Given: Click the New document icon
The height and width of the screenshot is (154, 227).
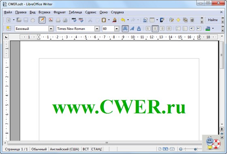Looking at the screenshot, I should 9,20.
